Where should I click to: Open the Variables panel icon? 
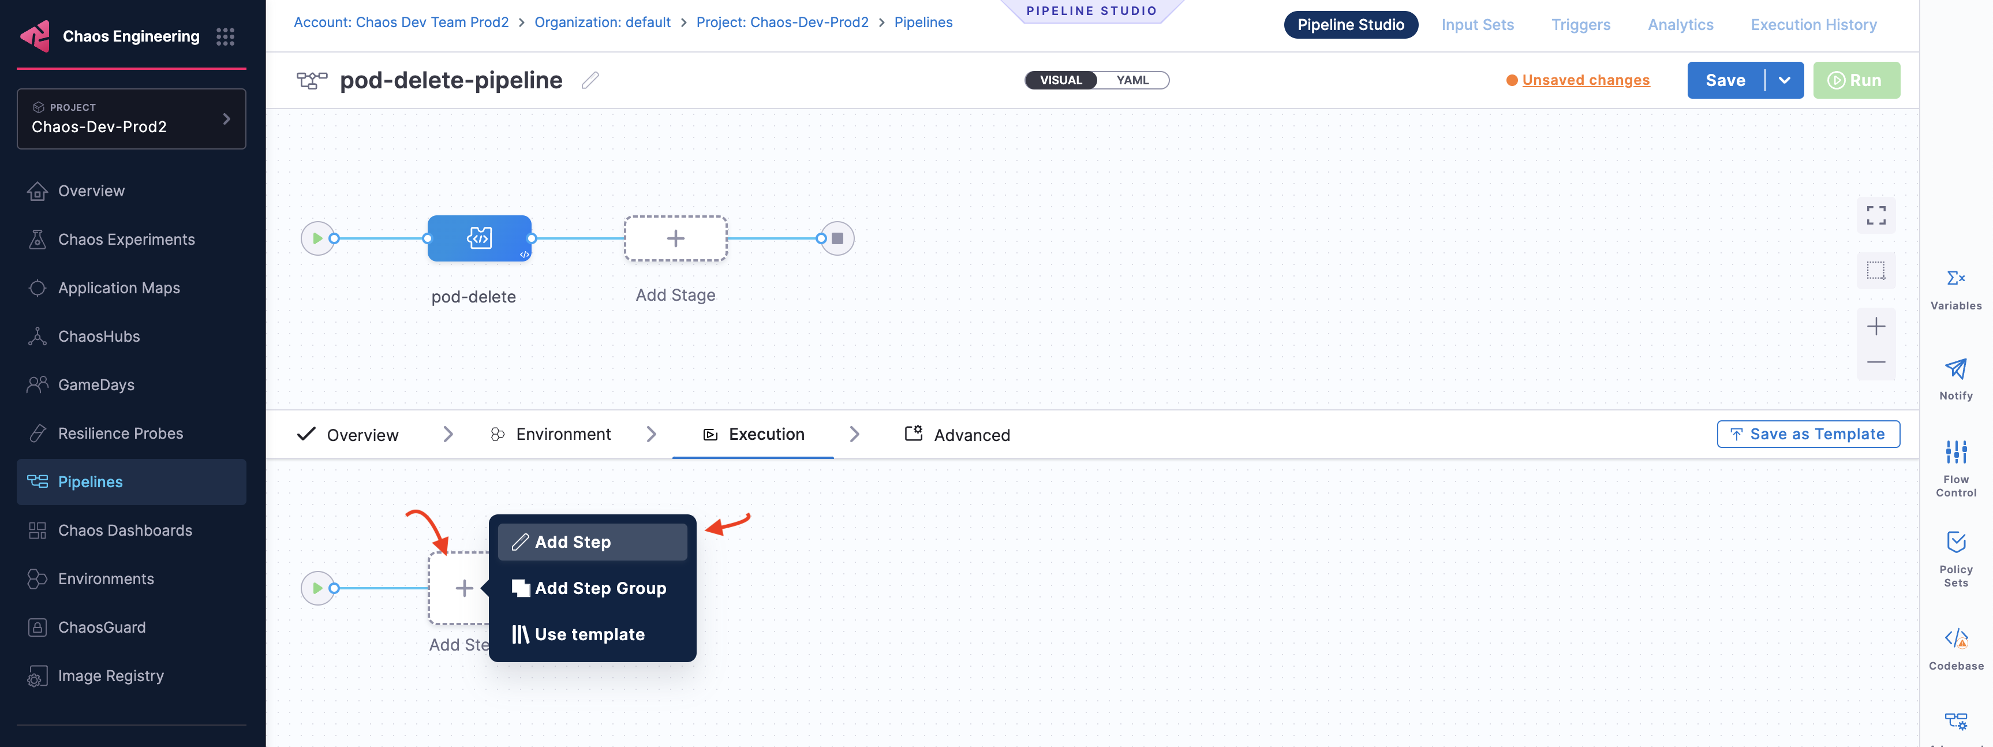pos(1955,279)
